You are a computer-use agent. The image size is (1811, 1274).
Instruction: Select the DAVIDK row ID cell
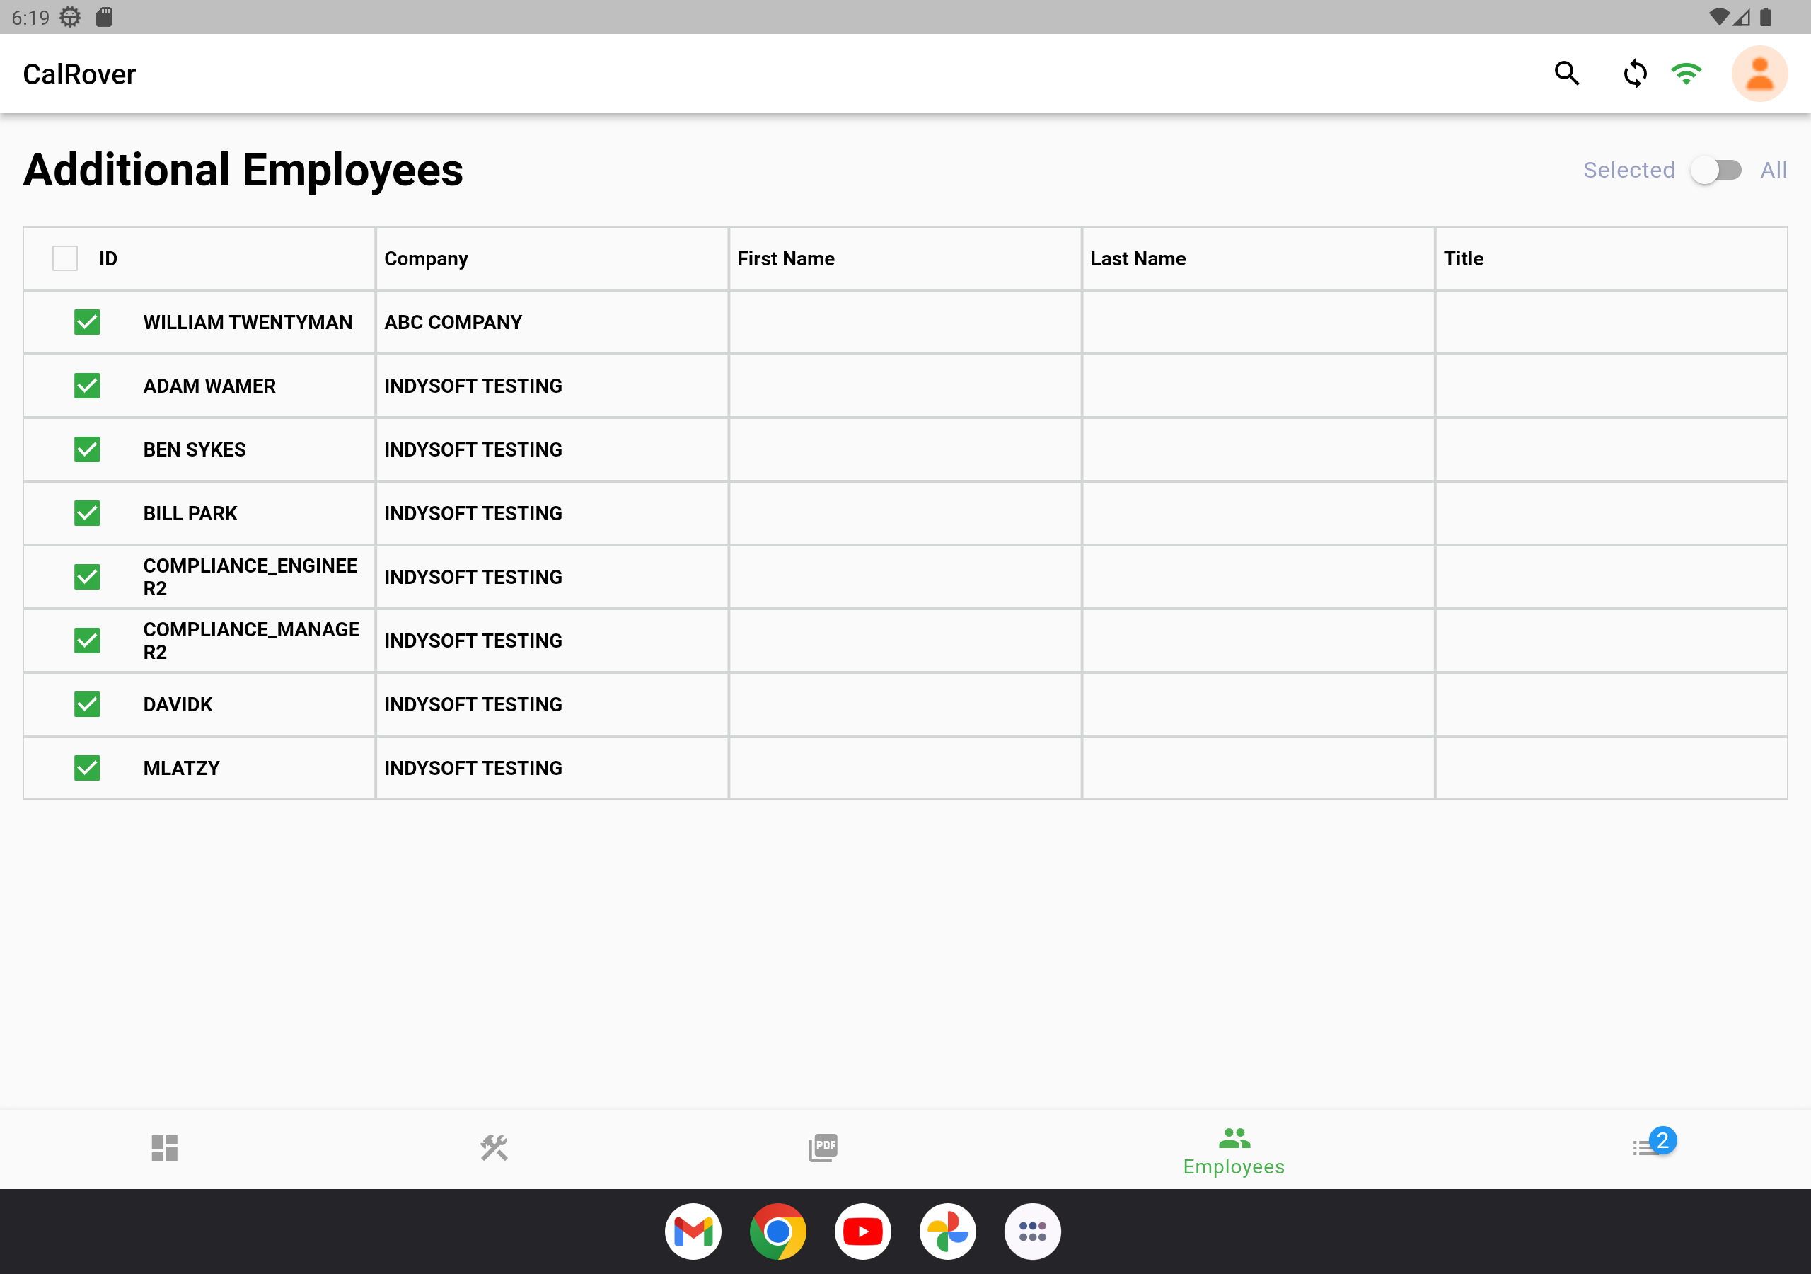click(178, 704)
